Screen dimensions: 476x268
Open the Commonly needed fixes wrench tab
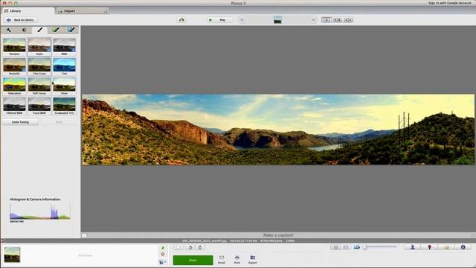(x=8, y=30)
